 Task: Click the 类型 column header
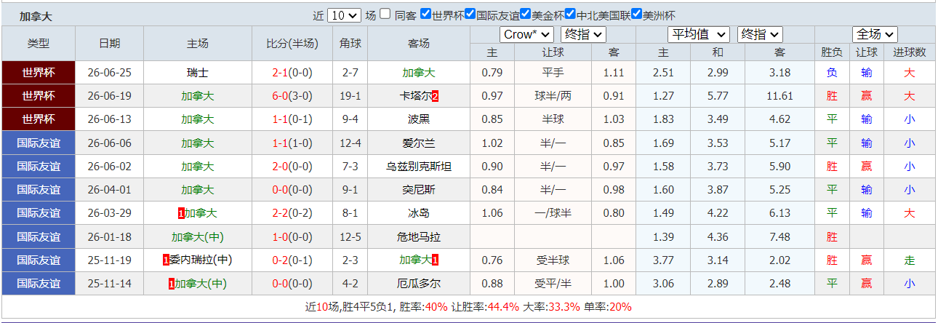click(39, 44)
